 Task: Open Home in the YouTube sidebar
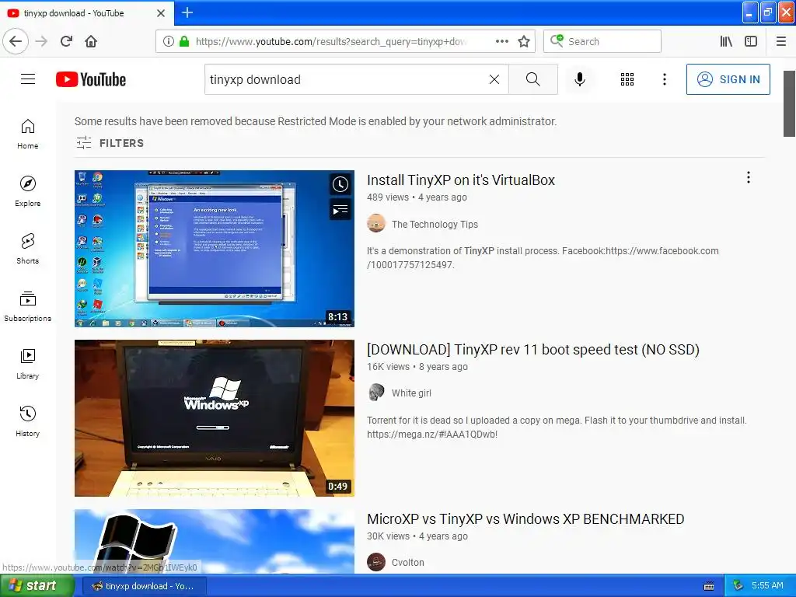[x=28, y=134]
